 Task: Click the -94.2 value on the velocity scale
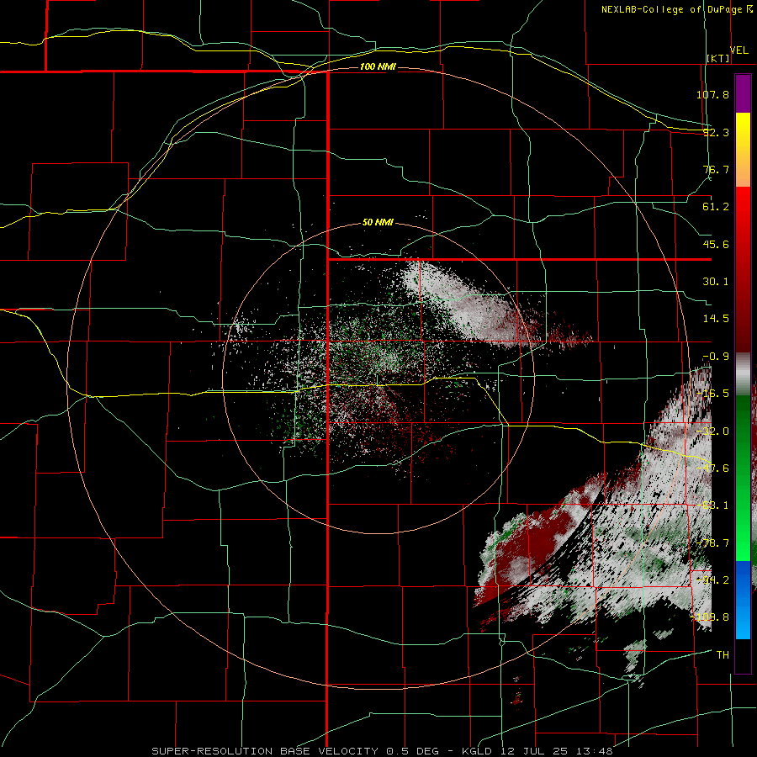coord(712,580)
